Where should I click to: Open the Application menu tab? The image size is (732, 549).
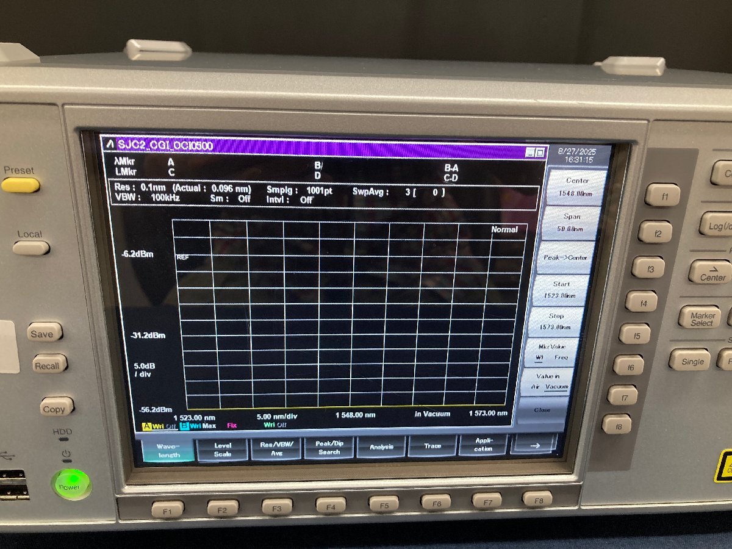pyautogui.click(x=483, y=445)
